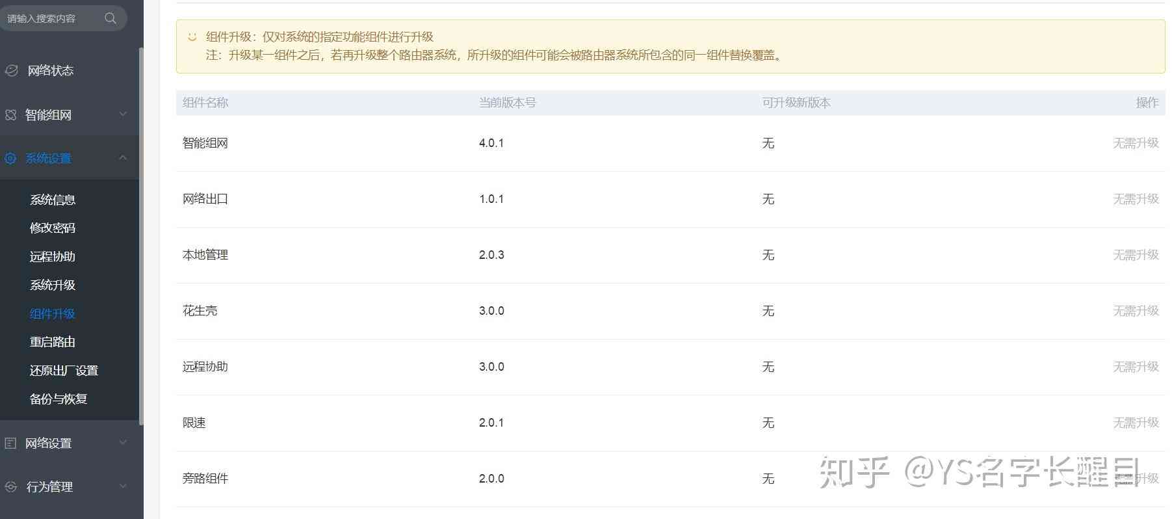The height and width of the screenshot is (519, 1172).
Task: Click the sidebar vertical scrollbar
Action: tap(141, 236)
